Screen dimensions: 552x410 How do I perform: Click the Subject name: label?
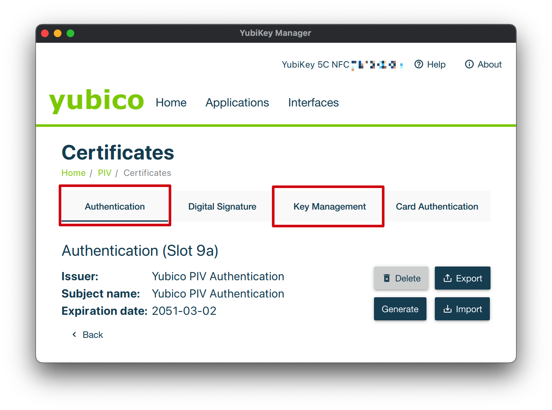pyautogui.click(x=101, y=294)
